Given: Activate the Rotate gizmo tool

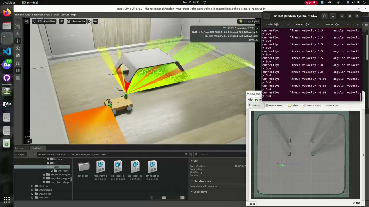Looking at the screenshot, I should (18, 48).
